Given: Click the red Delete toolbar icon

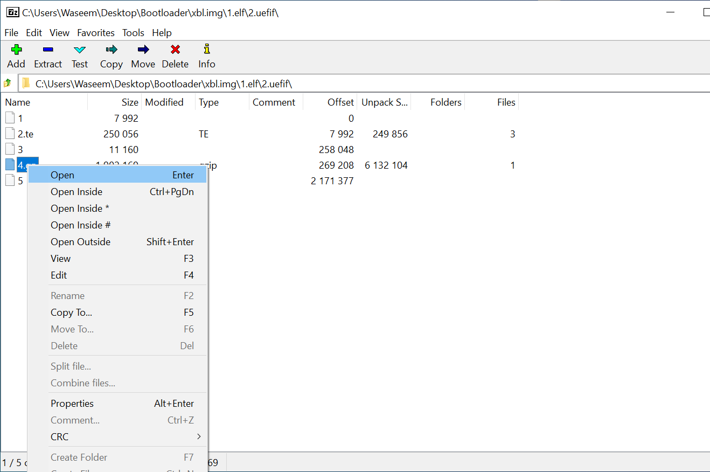Looking at the screenshot, I should point(175,50).
